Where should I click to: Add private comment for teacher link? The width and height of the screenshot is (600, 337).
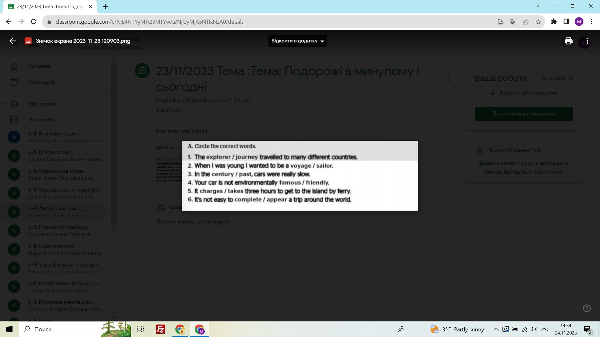[x=524, y=168]
